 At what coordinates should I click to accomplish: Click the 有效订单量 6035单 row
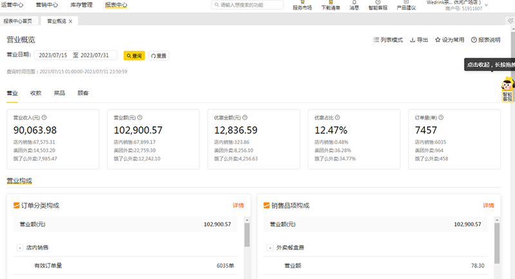tap(126, 265)
